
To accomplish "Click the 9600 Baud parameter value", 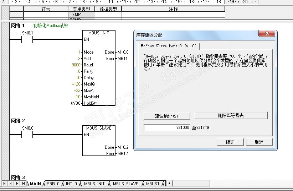I will coord(76,65).
